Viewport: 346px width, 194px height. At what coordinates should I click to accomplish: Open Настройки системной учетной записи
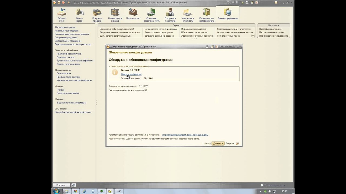coord(74,112)
